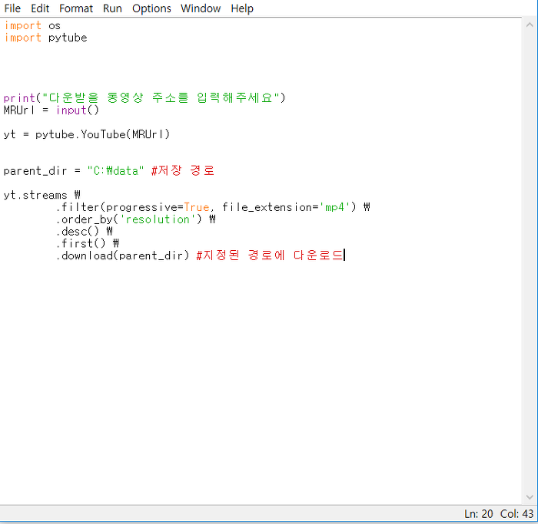Click the "C:₩data" string

(115, 170)
